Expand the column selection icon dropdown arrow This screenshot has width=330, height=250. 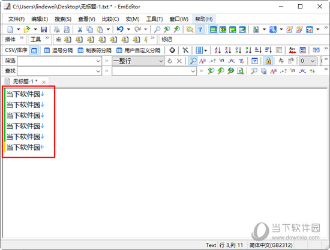206,50
